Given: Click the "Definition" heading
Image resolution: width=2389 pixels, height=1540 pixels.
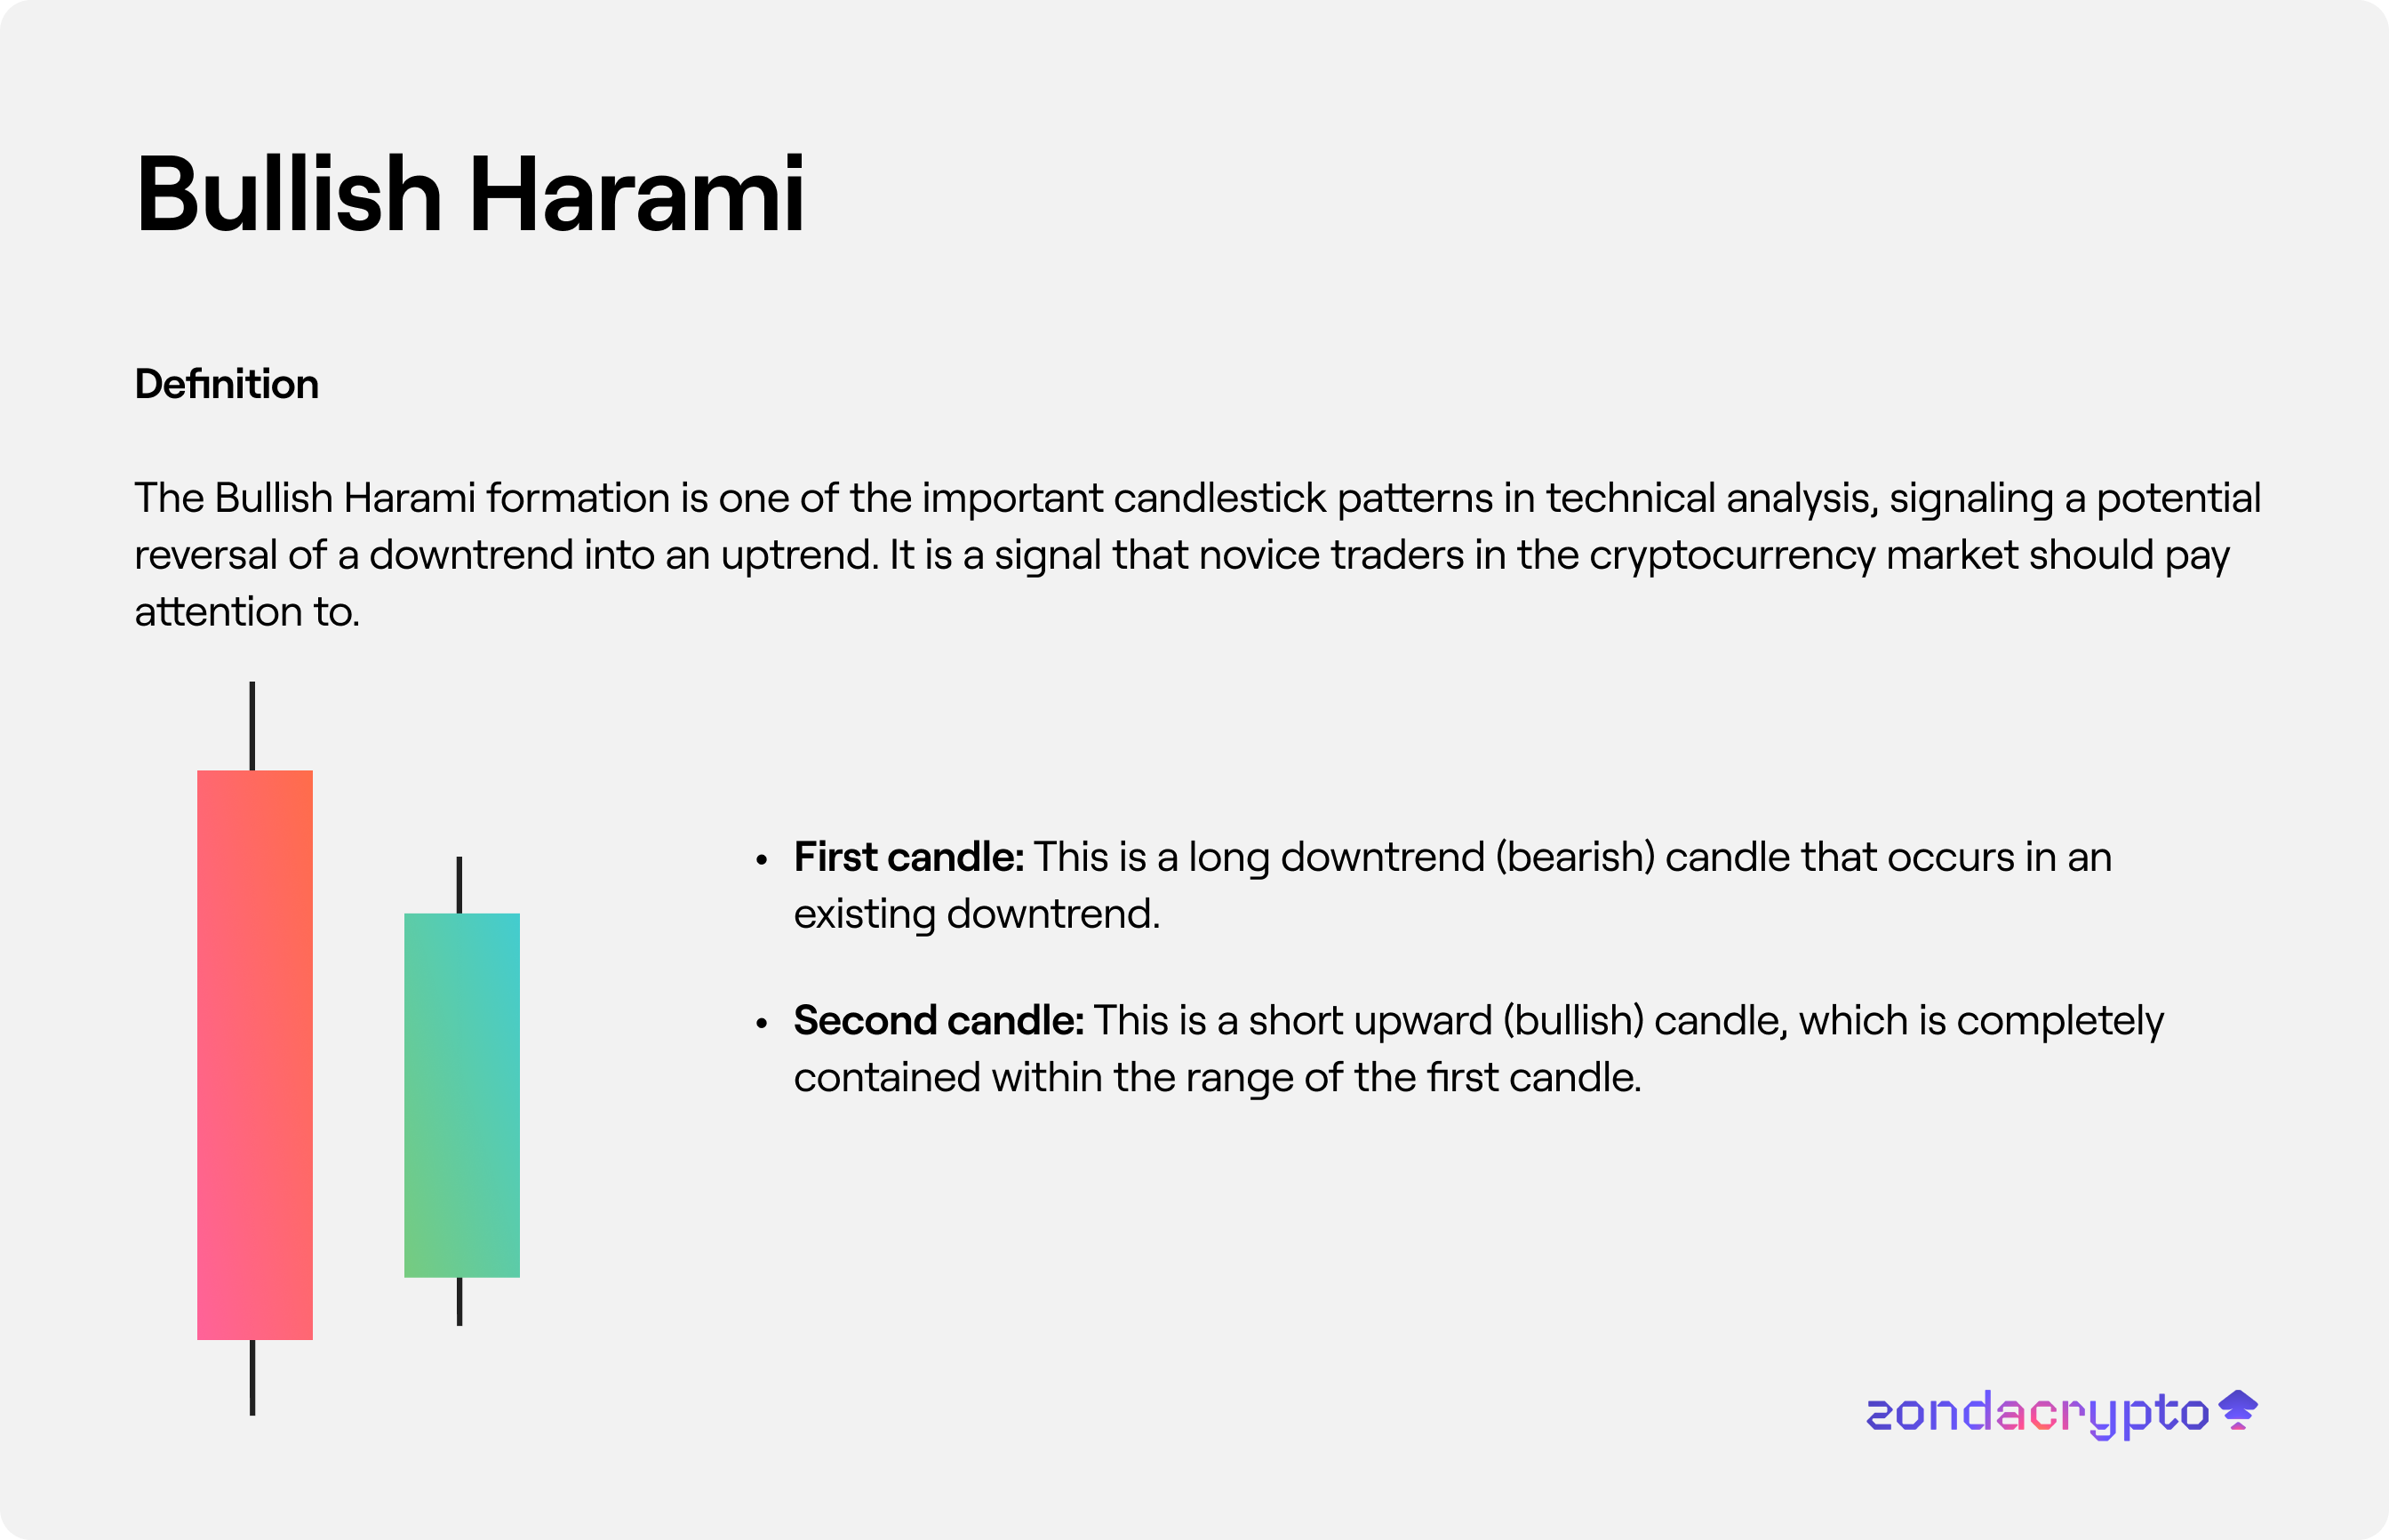Looking at the screenshot, I should click(x=227, y=385).
